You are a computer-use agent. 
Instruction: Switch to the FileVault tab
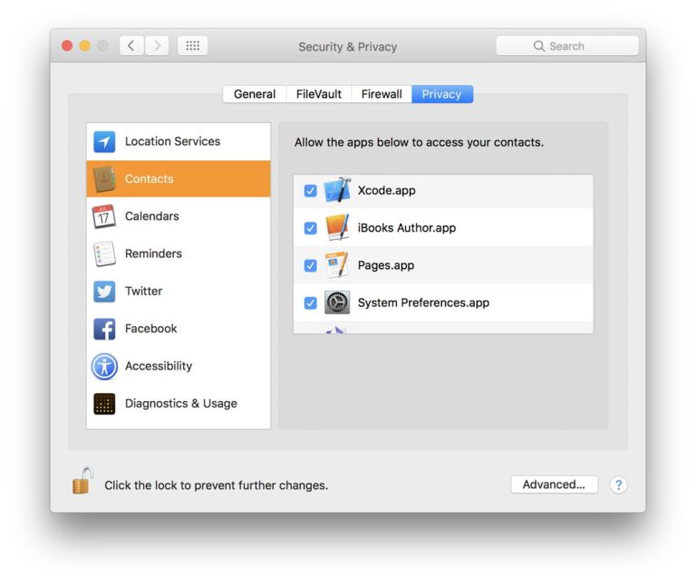(x=319, y=94)
